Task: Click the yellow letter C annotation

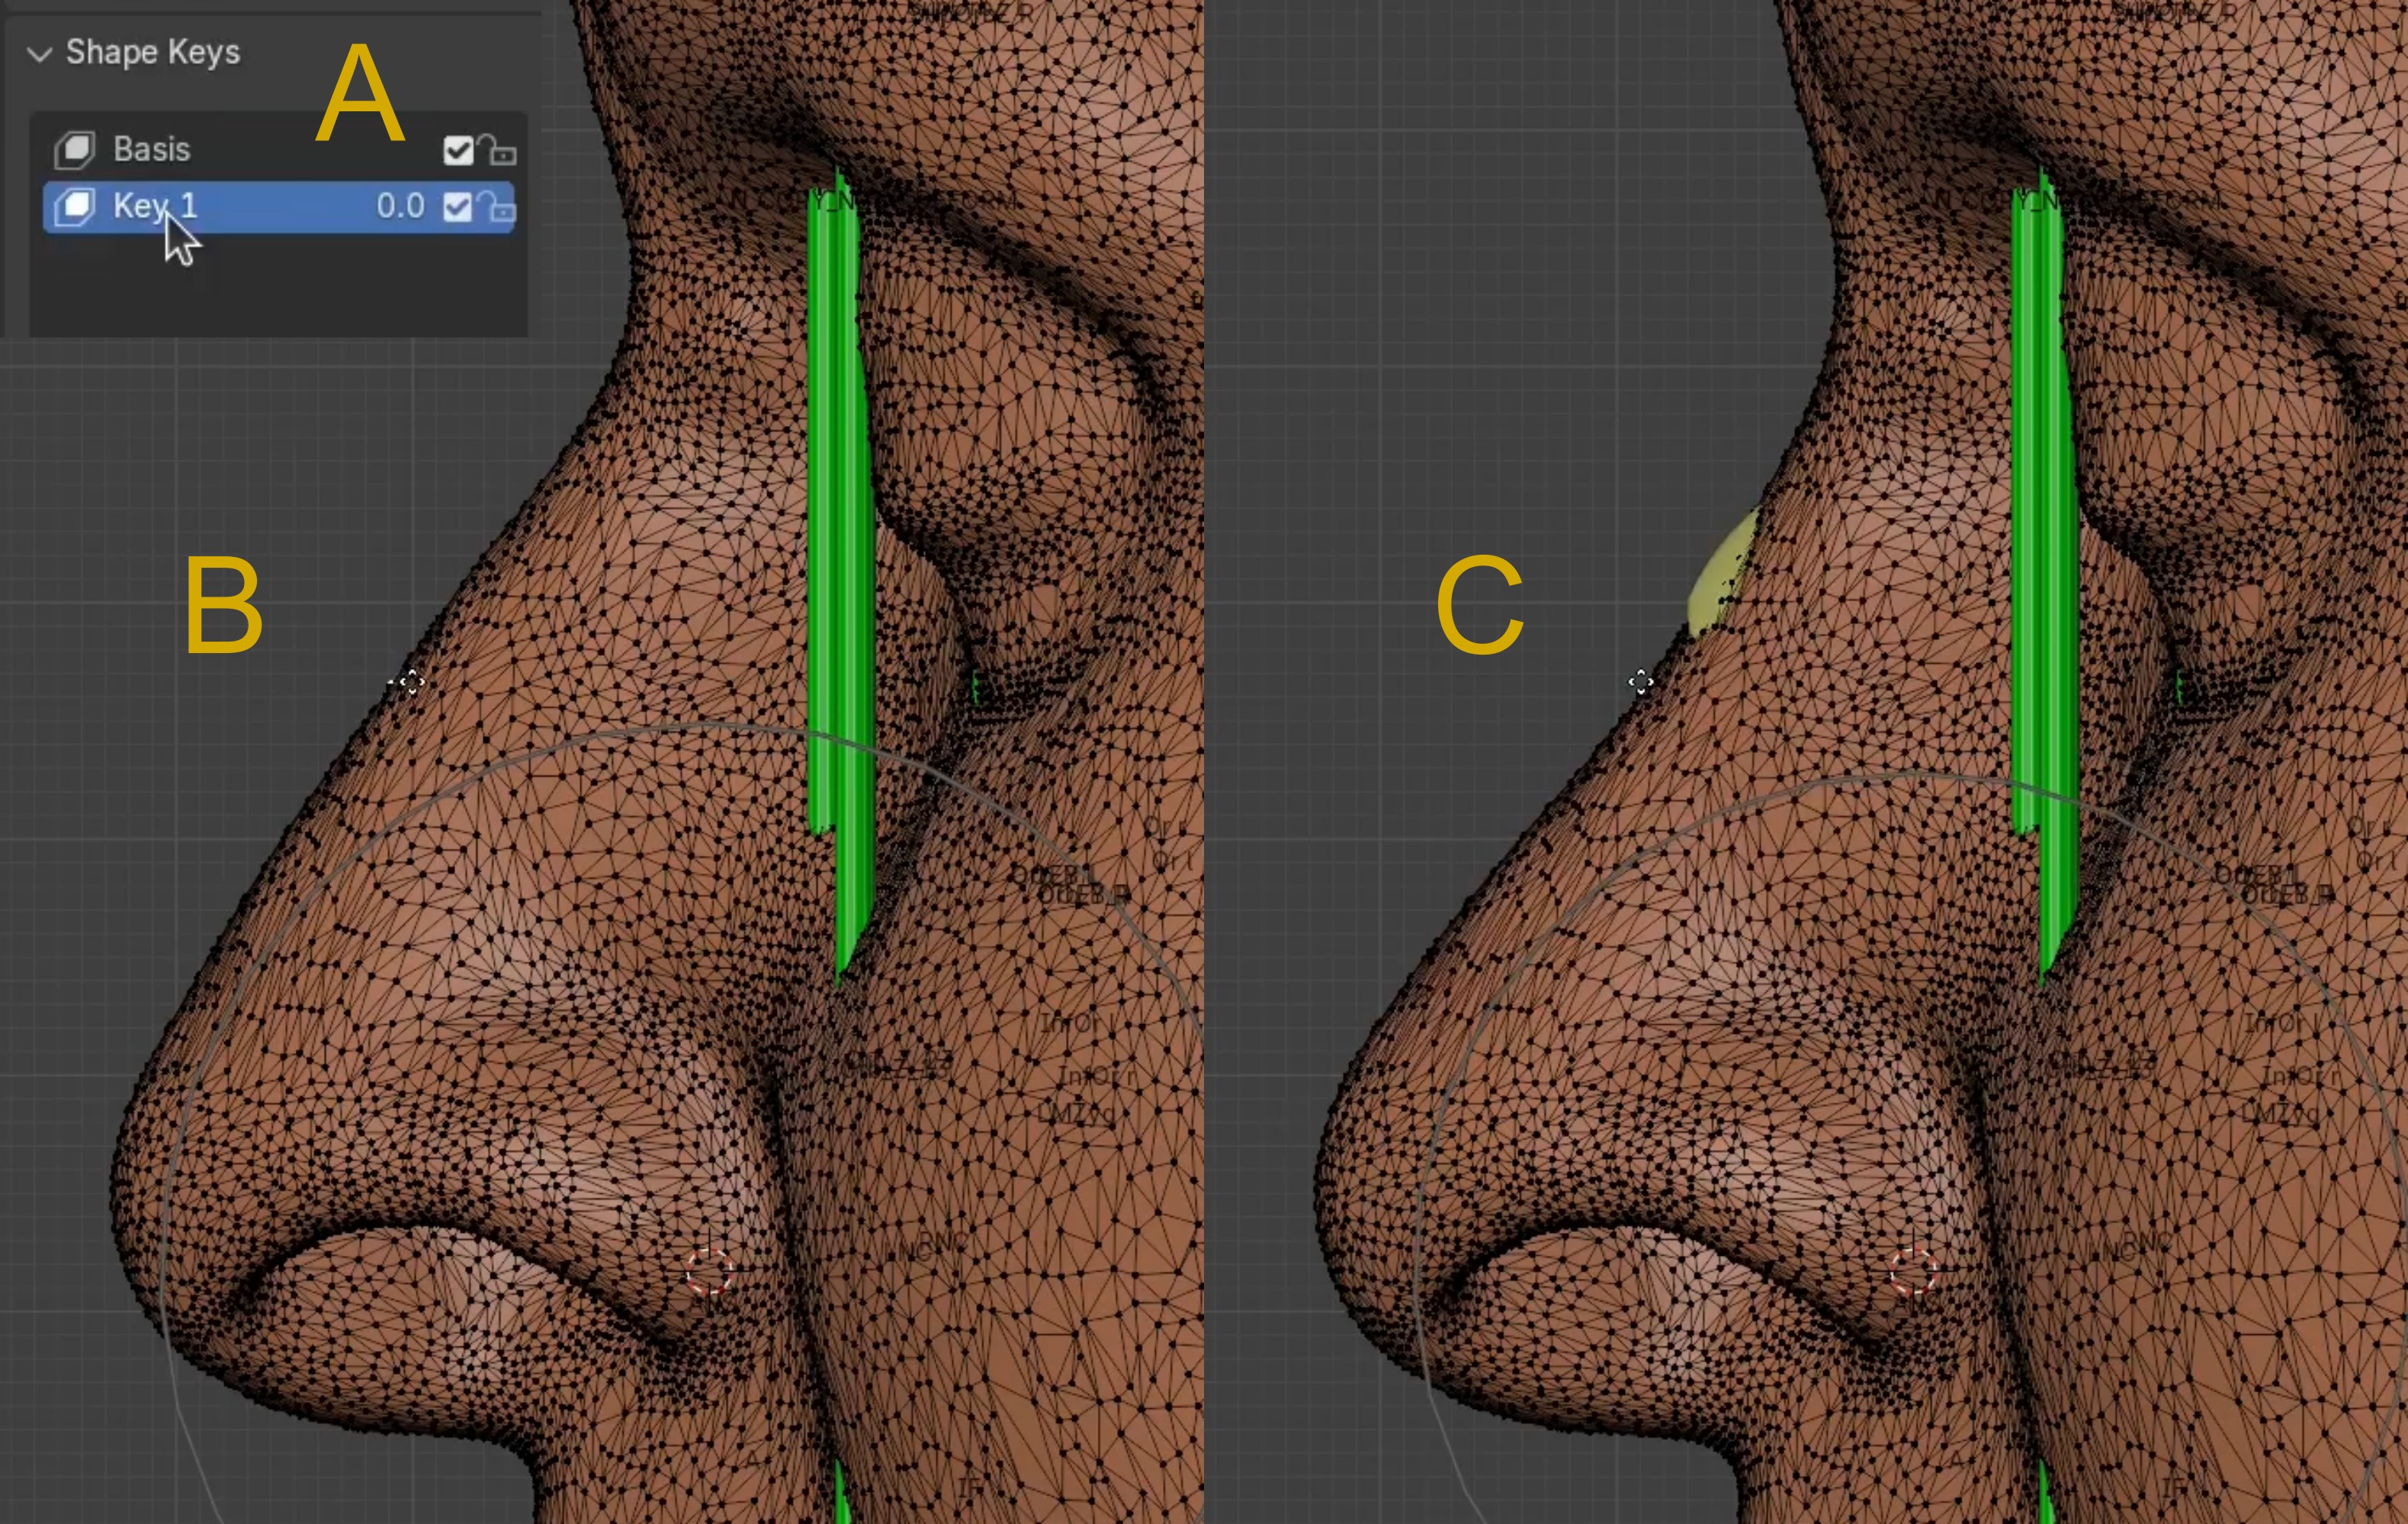Action: click(1479, 607)
